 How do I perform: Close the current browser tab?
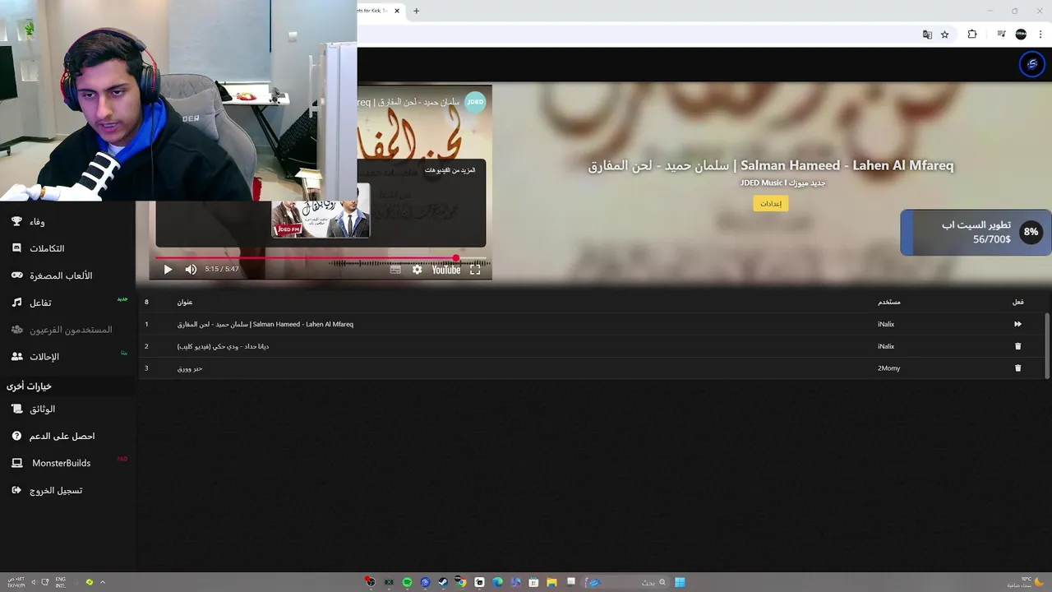click(397, 11)
